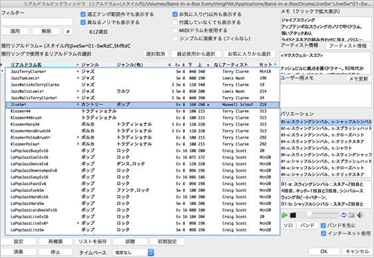Toggle インターネット使用 checkbox
Image resolution: width=374 pixels, height=258 pixels.
(324, 233)
